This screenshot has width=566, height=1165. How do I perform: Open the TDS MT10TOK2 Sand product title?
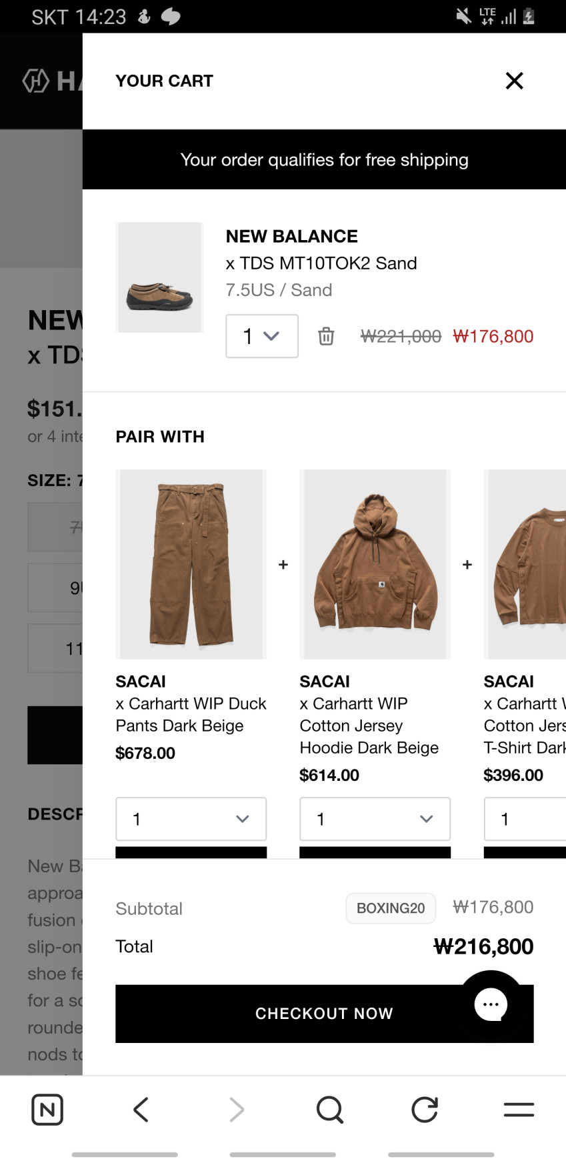321,263
